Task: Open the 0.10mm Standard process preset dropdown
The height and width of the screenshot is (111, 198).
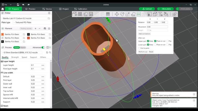Action: pyautogui.click(x=22, y=52)
